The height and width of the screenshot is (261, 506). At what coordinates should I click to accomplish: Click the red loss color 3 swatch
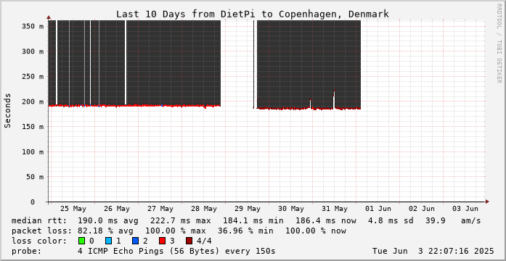(x=163, y=241)
